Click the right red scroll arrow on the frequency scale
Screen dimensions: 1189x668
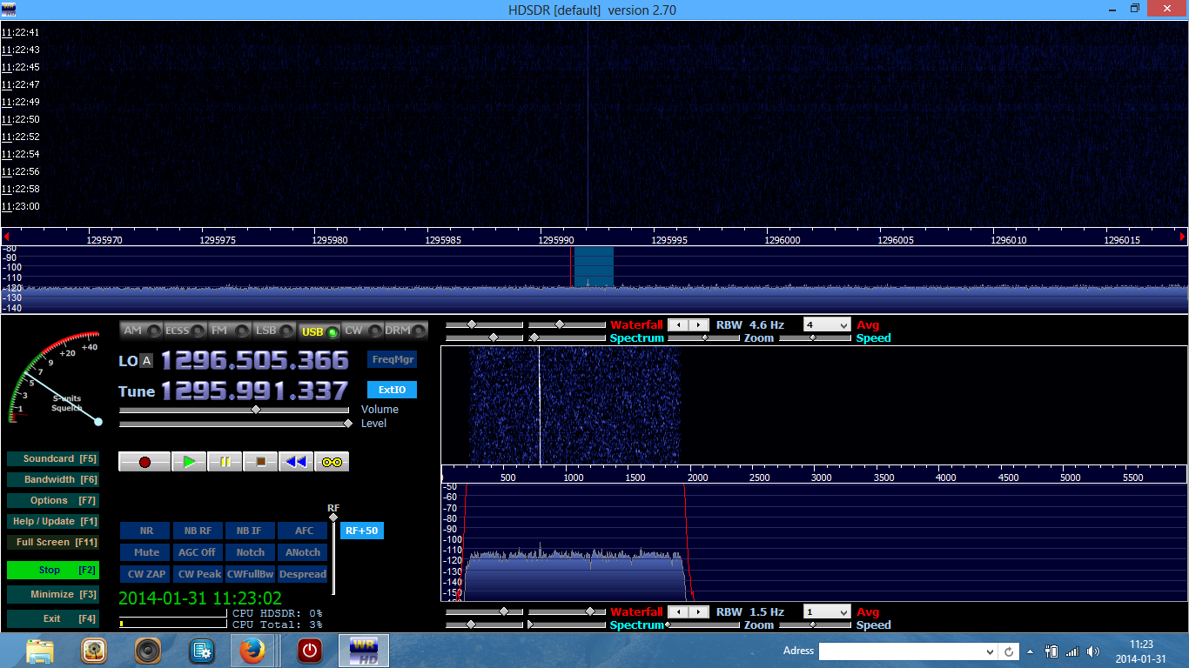click(x=1182, y=237)
